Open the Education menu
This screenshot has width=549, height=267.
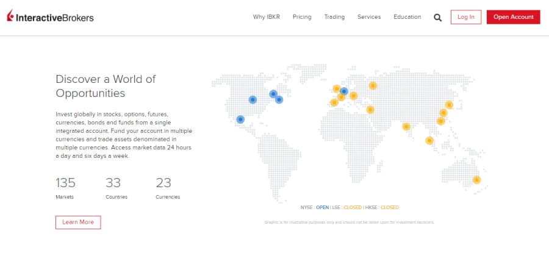[x=407, y=17]
